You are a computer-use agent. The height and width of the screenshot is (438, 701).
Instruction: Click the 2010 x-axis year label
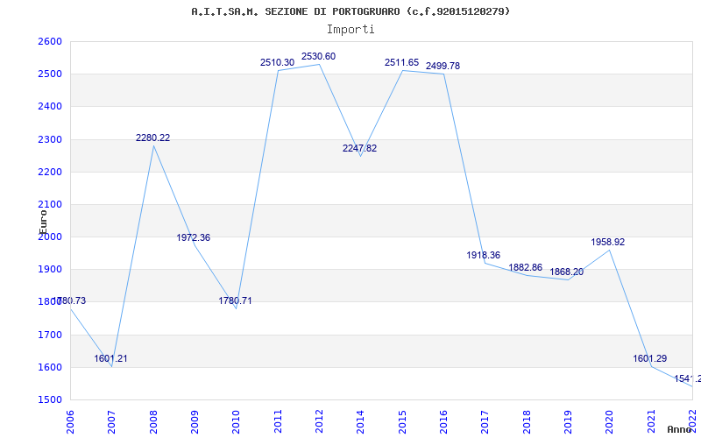tap(237, 422)
